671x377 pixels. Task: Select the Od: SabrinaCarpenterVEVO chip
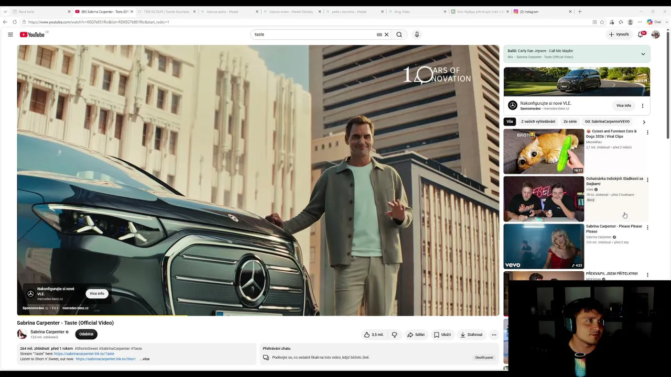pos(607,121)
